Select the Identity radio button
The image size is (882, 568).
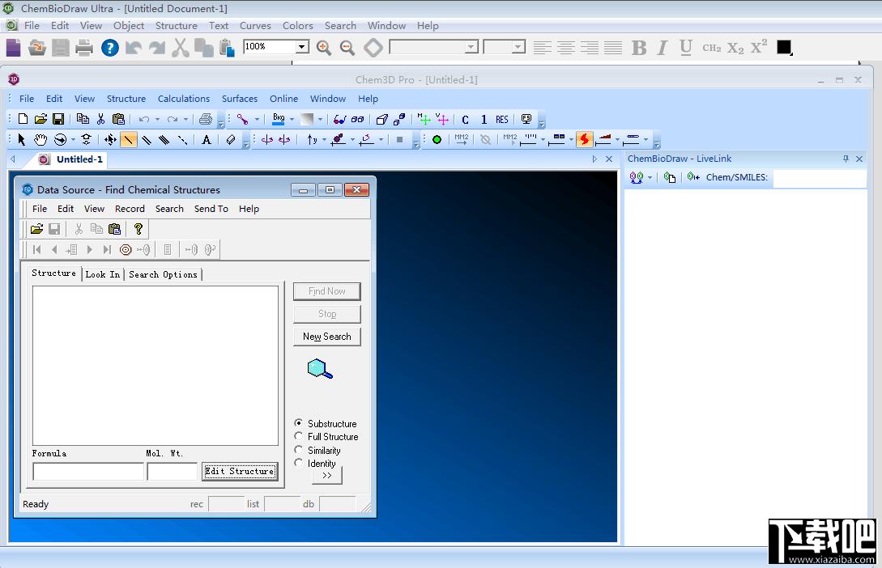tap(299, 462)
